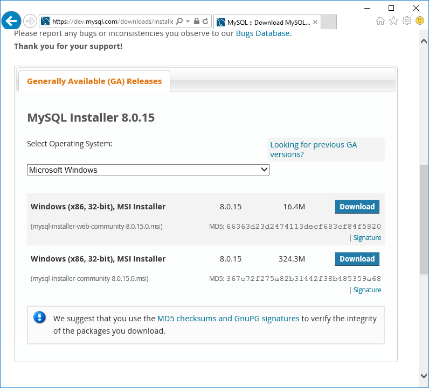Open Looking for previous GA versions link

click(x=314, y=150)
